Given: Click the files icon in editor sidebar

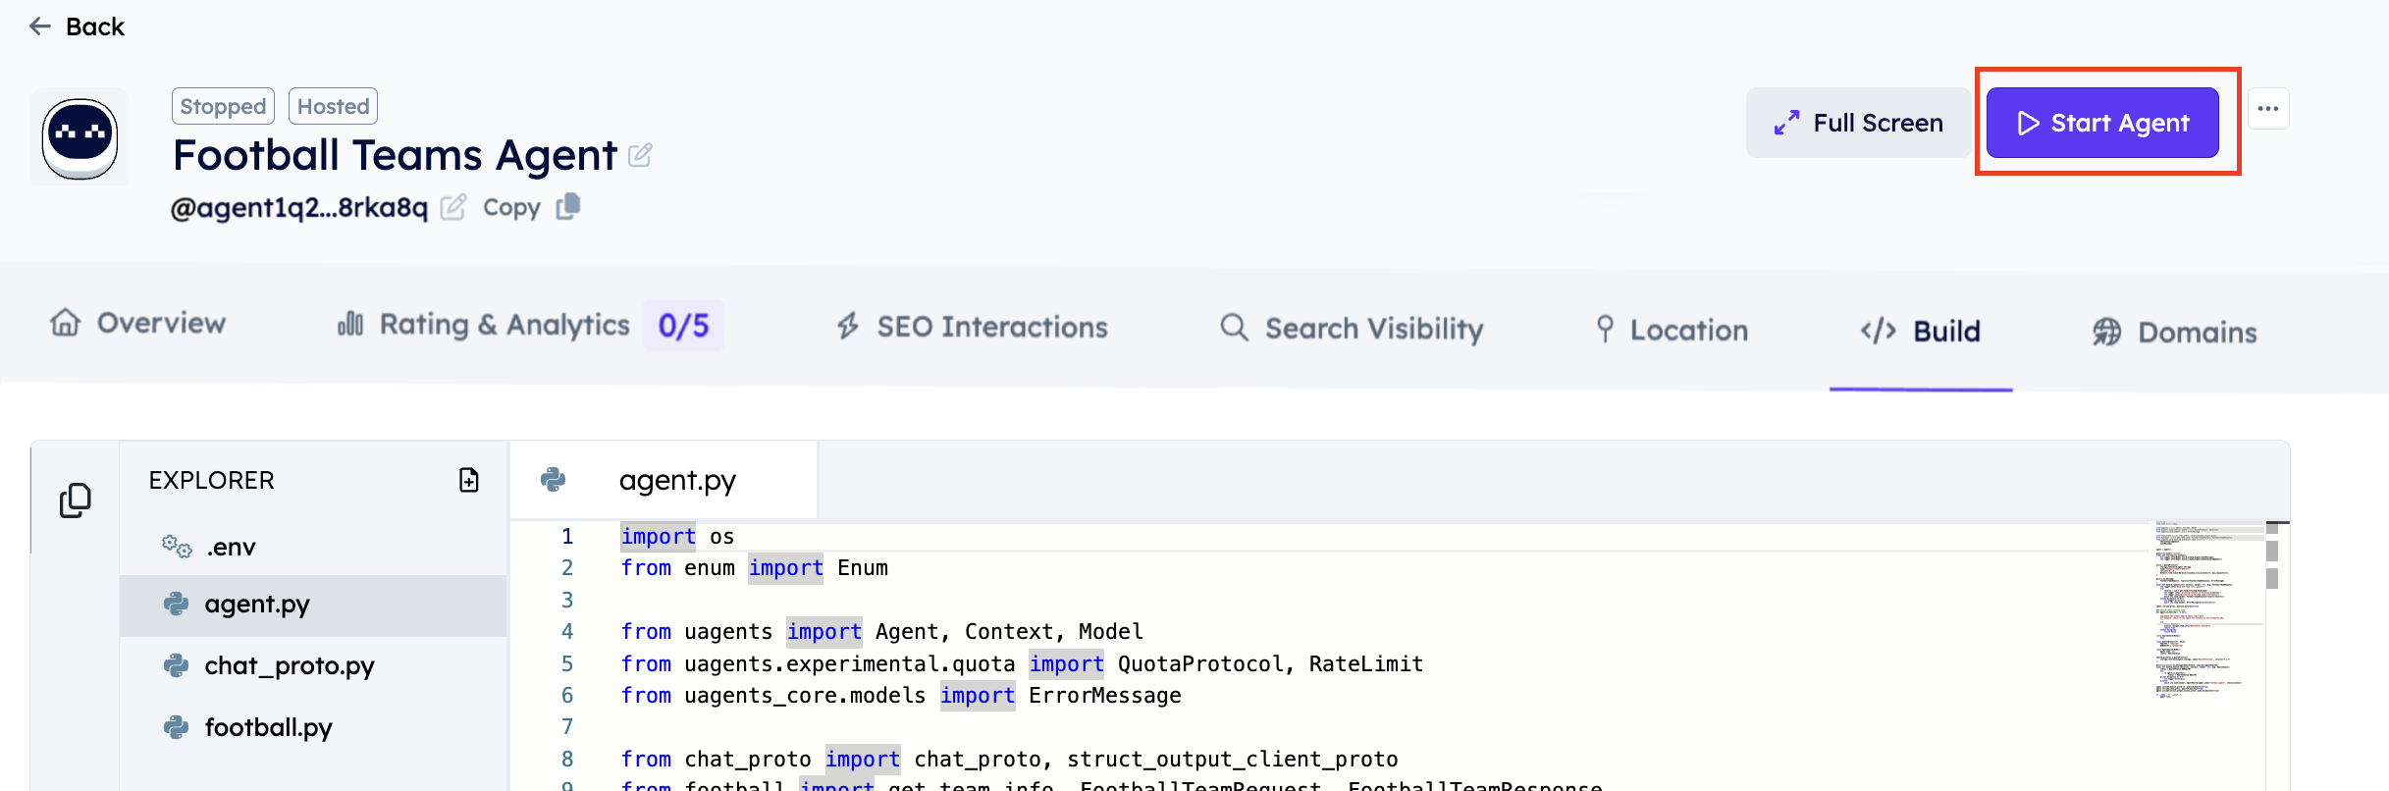Looking at the screenshot, I should [76, 500].
